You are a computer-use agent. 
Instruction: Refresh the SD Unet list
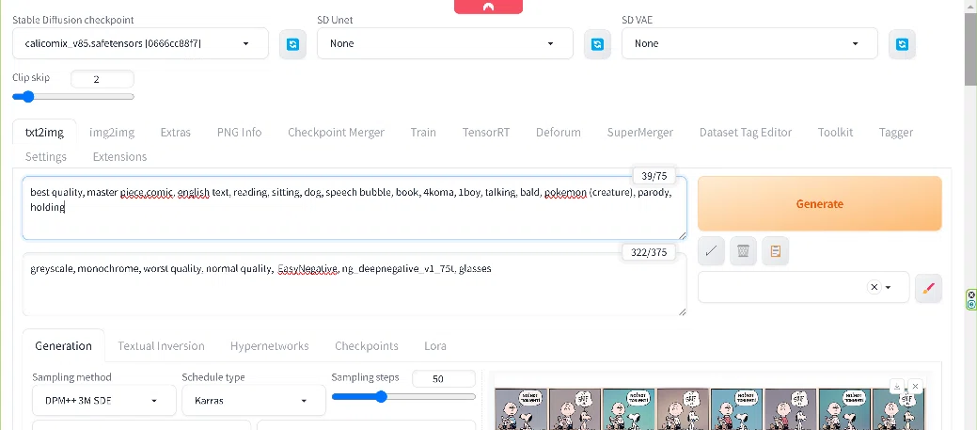(597, 44)
